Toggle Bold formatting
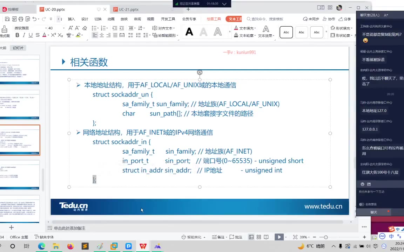 point(17,35)
